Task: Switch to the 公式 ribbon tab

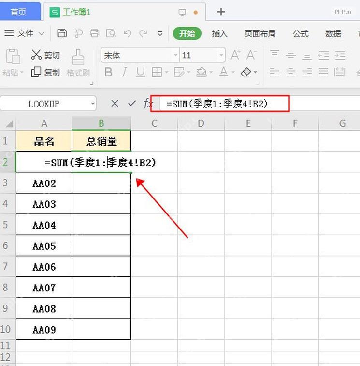Action: 301,33
